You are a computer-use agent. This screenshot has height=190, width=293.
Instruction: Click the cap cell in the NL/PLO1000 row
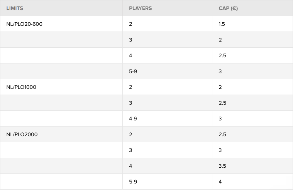[220, 87]
